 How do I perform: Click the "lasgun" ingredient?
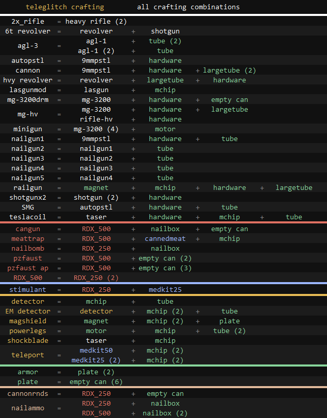click(96, 90)
